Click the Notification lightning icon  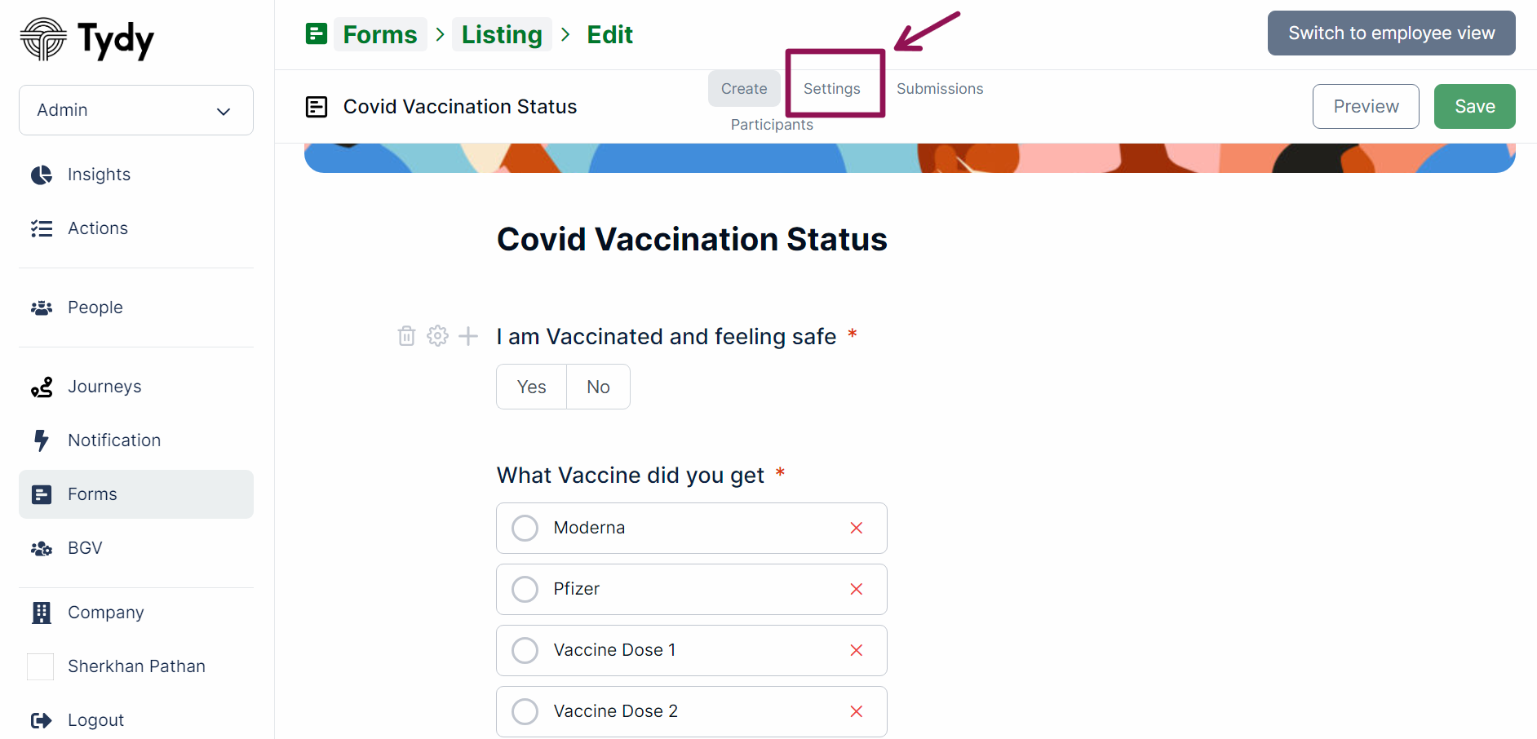41,440
